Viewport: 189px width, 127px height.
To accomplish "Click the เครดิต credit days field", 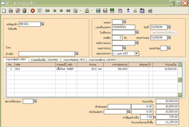I will pos(117,37).
